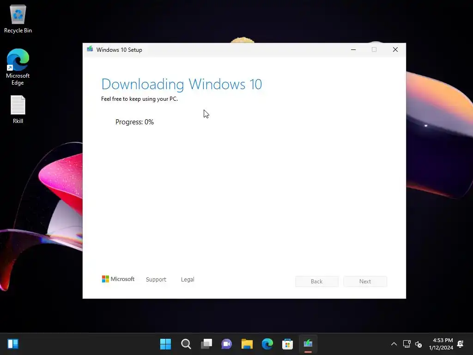Open the Widgets panel icon
Viewport: 473px width, 355px height.
click(x=13, y=344)
